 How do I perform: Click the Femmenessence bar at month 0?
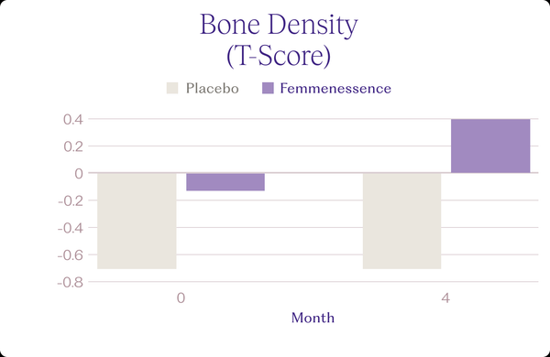[225, 182]
